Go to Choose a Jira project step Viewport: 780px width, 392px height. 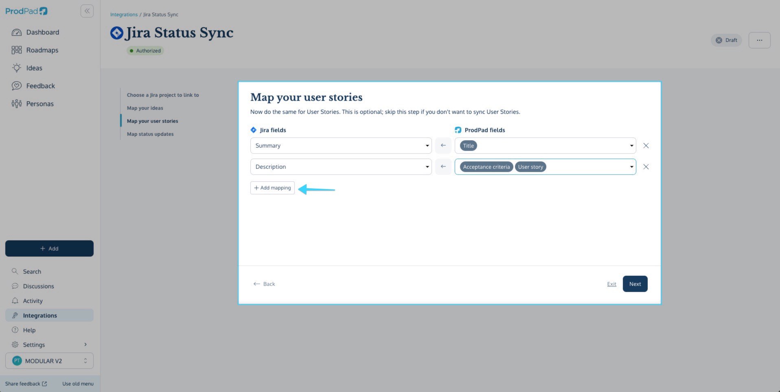[163, 95]
